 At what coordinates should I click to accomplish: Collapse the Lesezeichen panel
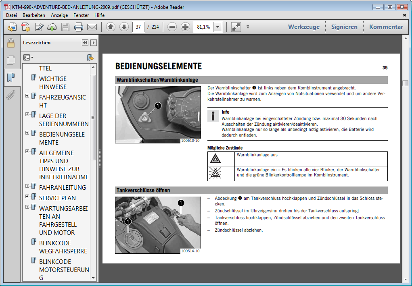pos(85,43)
